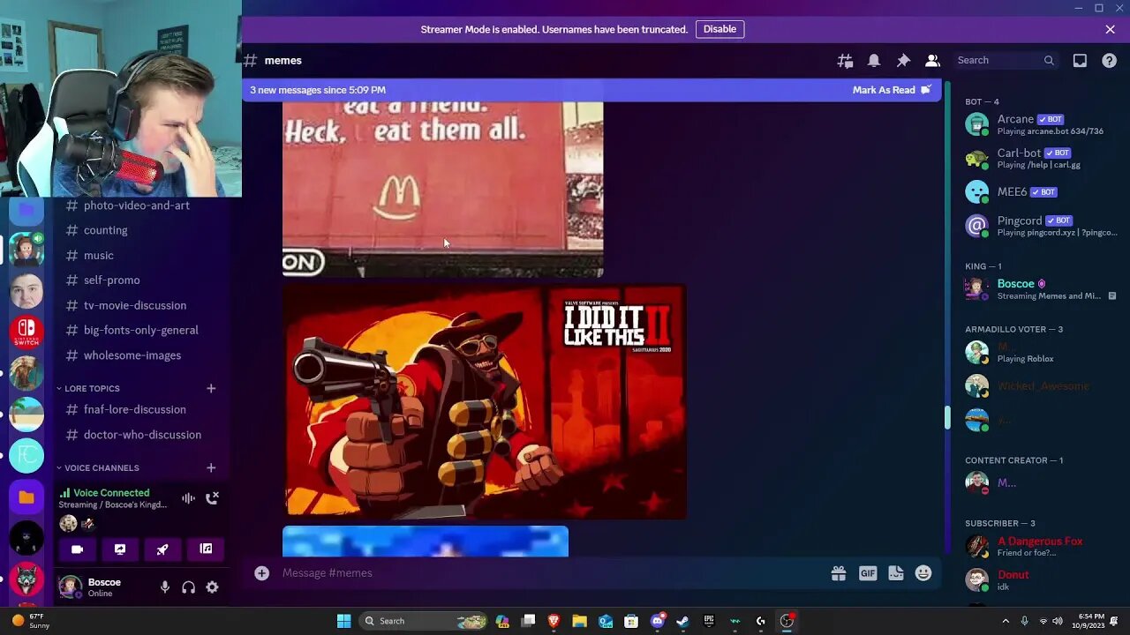Open Boscoe's user panel avatar
The image size is (1130, 635).
[x=70, y=587]
